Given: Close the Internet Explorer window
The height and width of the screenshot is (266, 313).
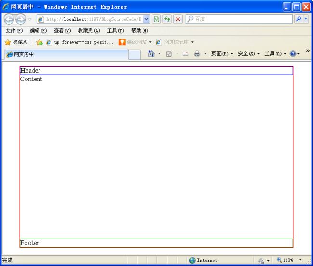Looking at the screenshot, I should coord(306,7).
